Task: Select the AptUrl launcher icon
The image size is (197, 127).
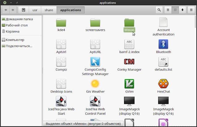Action: [61, 44]
